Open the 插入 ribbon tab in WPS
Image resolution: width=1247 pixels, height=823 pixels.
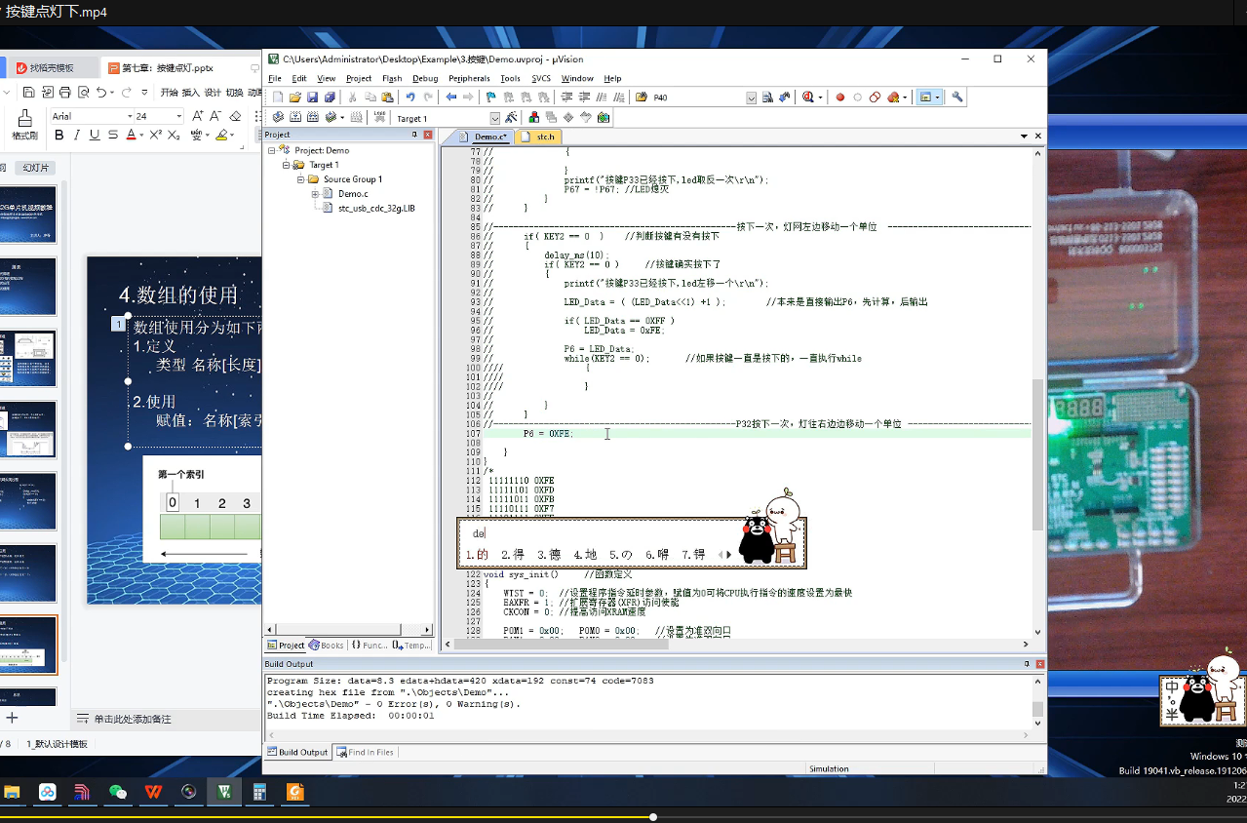191,93
